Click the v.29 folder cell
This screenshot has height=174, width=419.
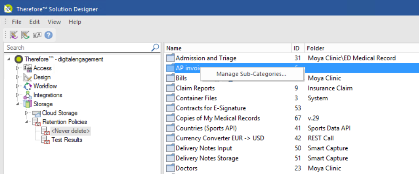pyautogui.click(x=313, y=118)
